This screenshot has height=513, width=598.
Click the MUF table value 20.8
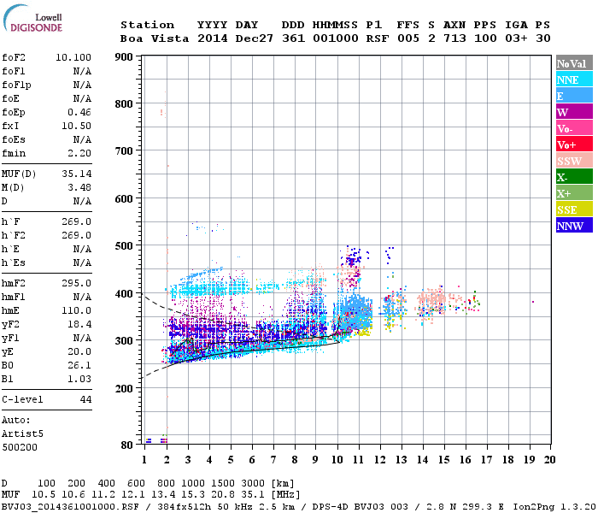coord(222,494)
